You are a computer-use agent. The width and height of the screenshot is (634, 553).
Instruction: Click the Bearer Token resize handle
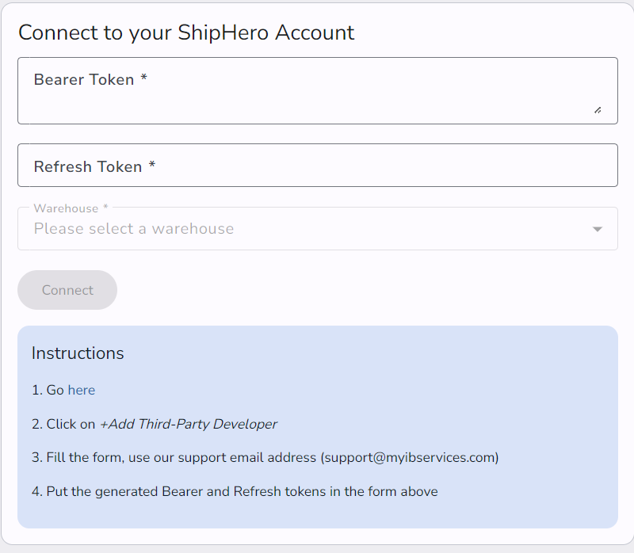597,110
